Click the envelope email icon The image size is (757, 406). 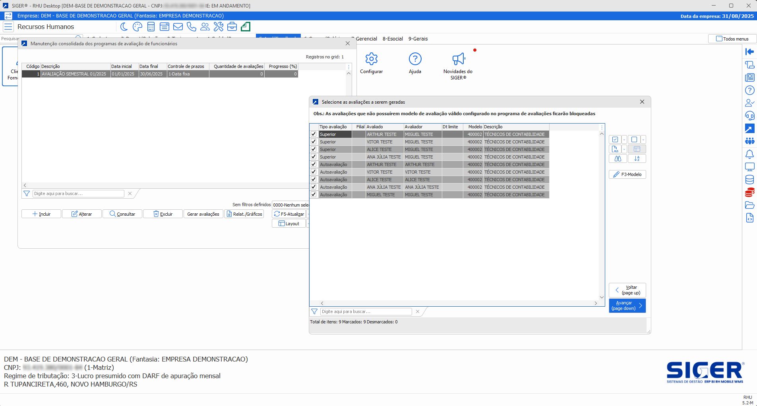(178, 27)
